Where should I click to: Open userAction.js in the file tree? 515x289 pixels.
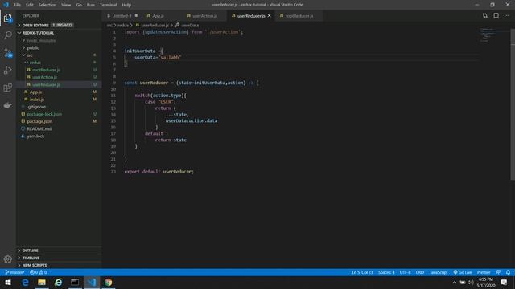point(59,77)
